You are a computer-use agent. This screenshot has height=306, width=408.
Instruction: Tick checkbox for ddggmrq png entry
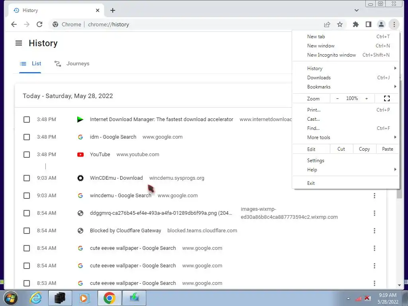click(x=27, y=214)
